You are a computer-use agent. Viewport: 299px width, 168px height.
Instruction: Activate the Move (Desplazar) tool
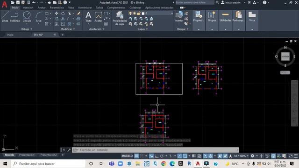[57, 14]
